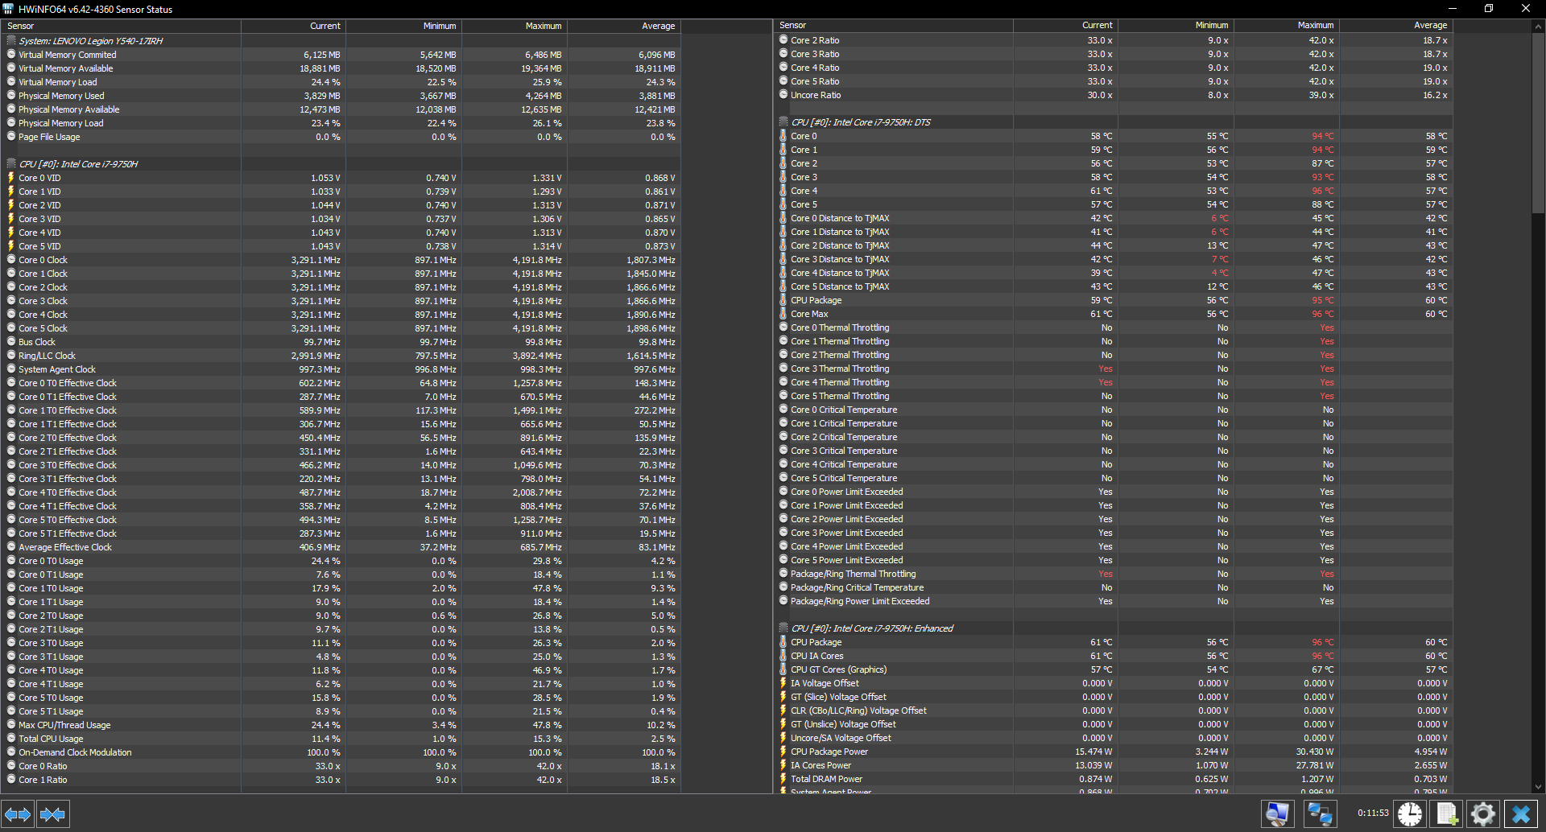
Task: Click the circle icon beside Page File Usage
Action: point(11,137)
